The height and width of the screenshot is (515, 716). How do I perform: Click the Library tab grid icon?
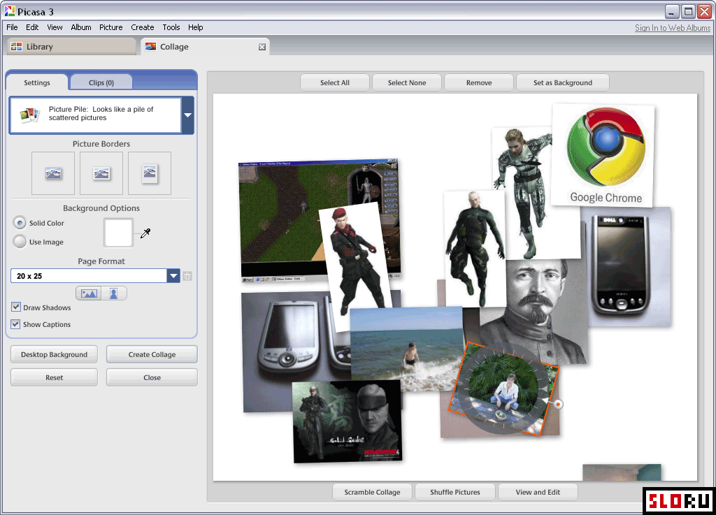(x=17, y=47)
